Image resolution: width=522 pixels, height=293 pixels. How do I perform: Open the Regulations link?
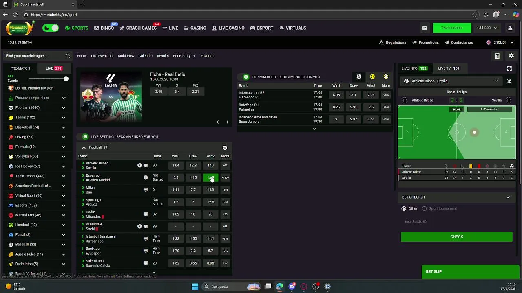pyautogui.click(x=393, y=42)
